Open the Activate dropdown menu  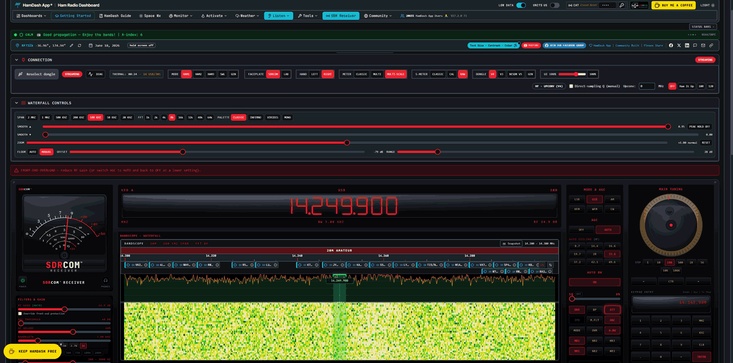214,16
